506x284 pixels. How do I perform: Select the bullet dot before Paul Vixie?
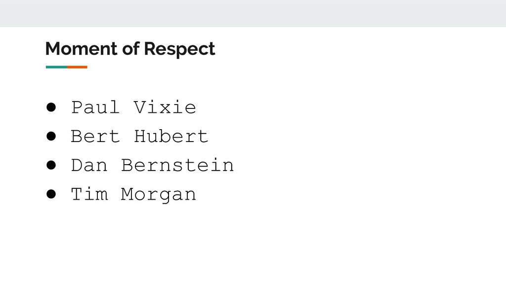[51, 107]
